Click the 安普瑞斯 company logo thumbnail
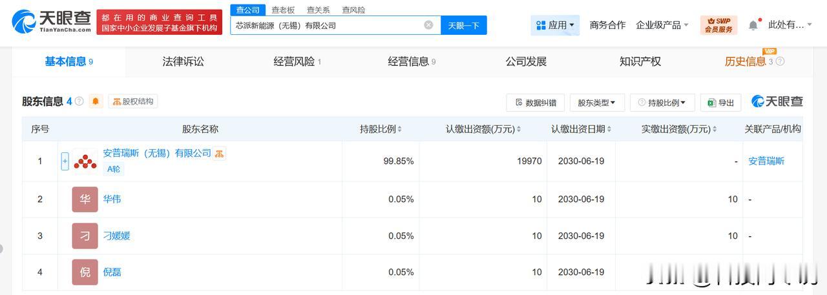Screen dimensions: 827x295 [85, 161]
